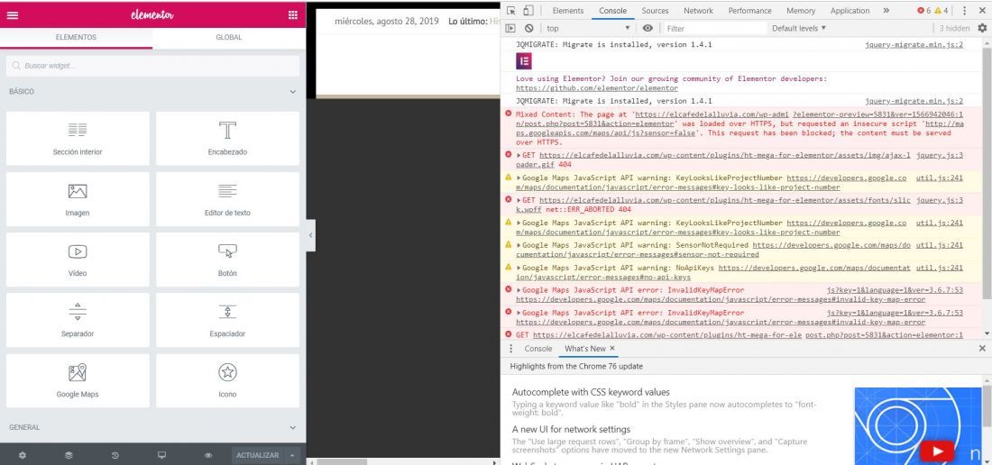Open responsive mode desktop icon

tap(161, 455)
